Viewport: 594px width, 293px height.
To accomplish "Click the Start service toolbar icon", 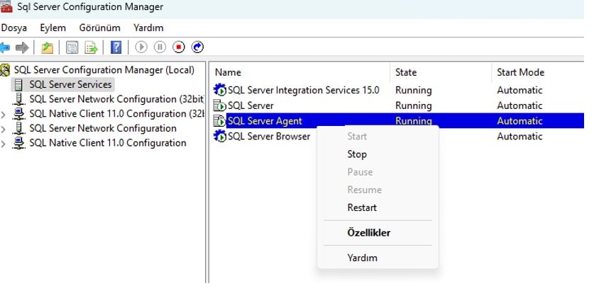I will [141, 47].
